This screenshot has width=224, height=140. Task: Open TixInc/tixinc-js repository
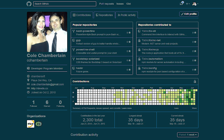pos(150,50)
